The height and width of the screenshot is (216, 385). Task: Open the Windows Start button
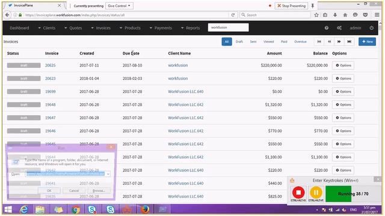(x=8, y=209)
